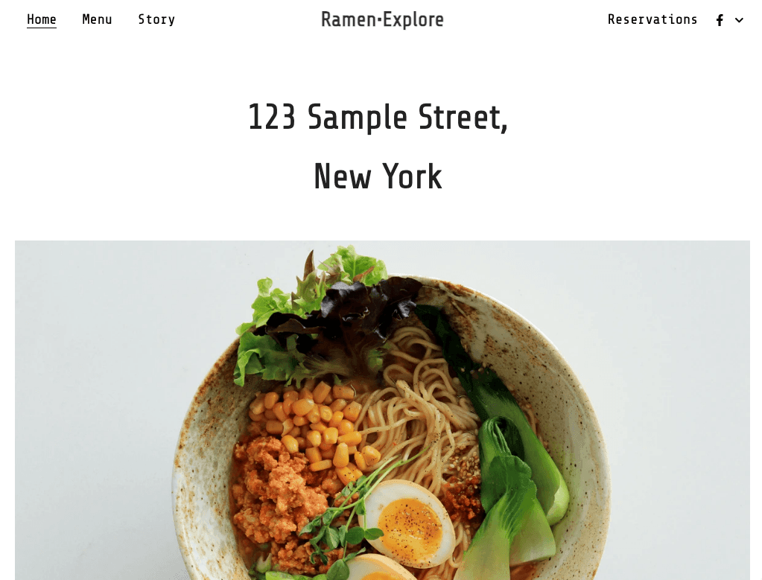762x580 pixels.
Task: Select the 'New York' heading line
Action: pyautogui.click(x=378, y=176)
